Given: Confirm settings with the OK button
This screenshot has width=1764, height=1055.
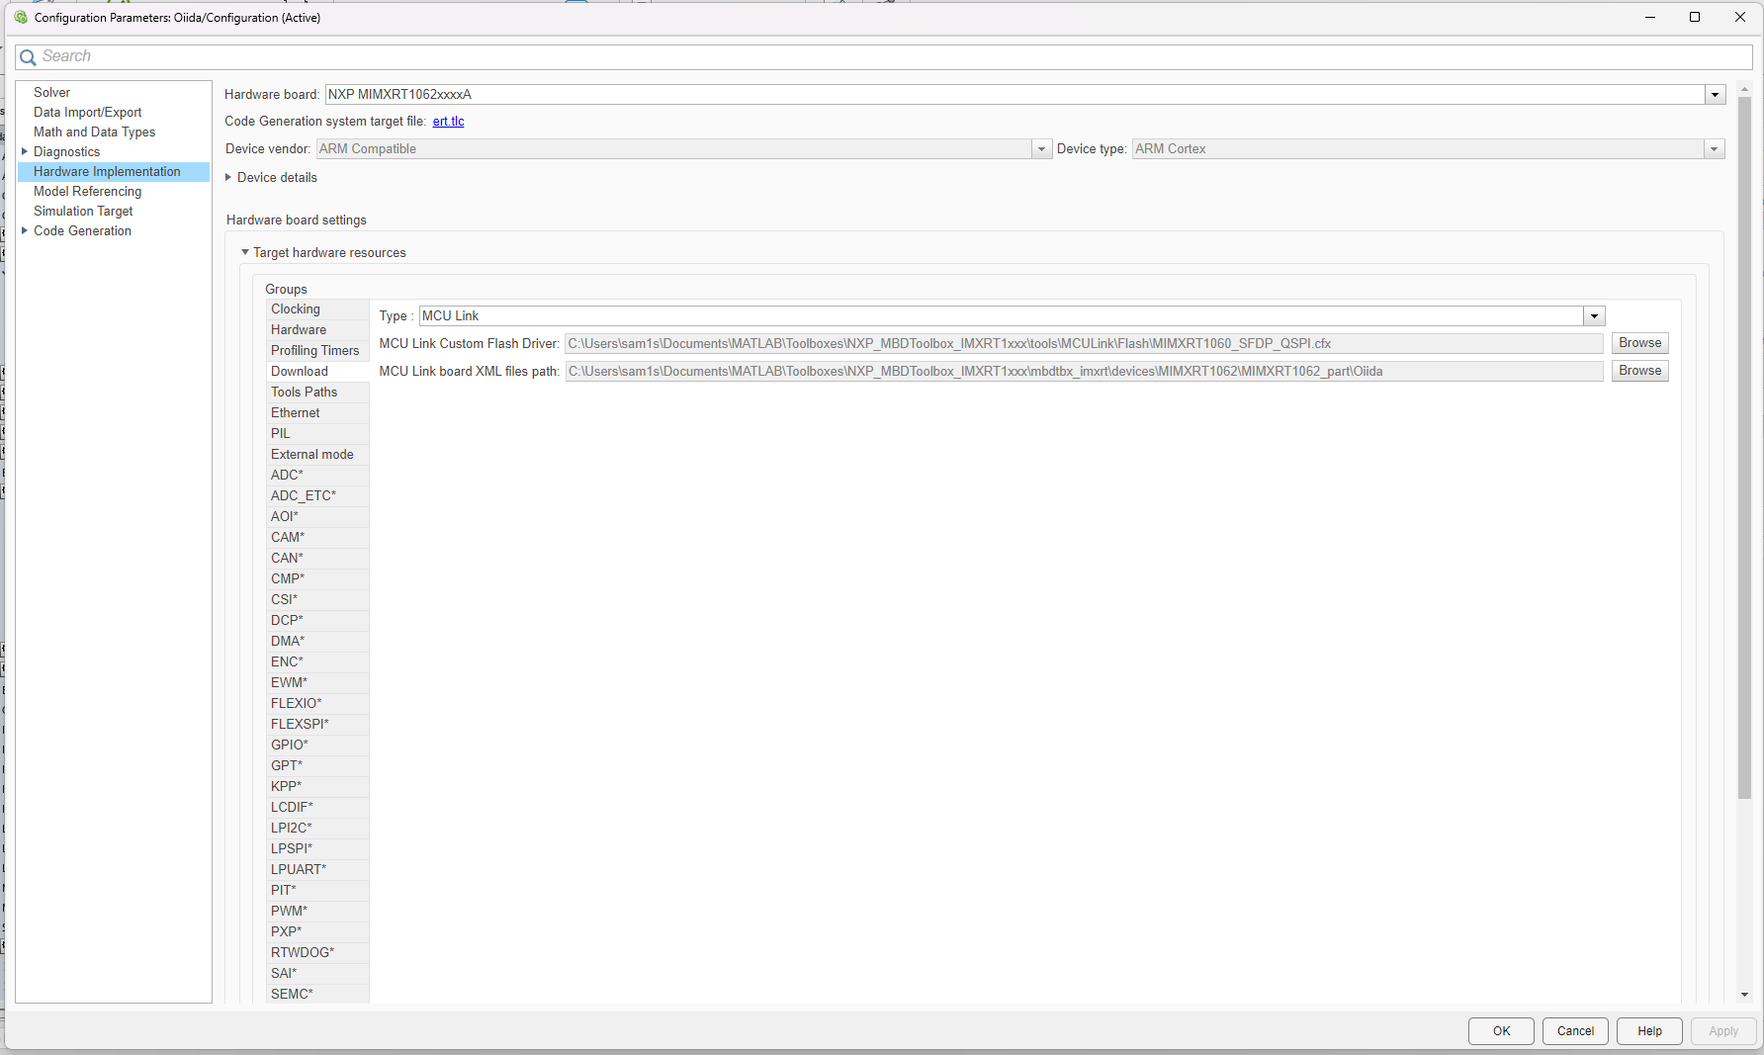Looking at the screenshot, I should click(x=1500, y=1030).
